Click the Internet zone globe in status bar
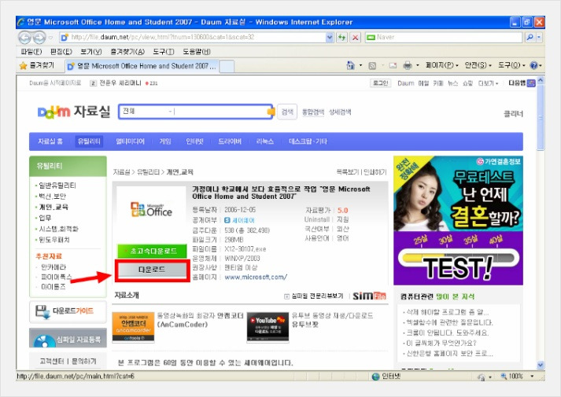 point(375,377)
